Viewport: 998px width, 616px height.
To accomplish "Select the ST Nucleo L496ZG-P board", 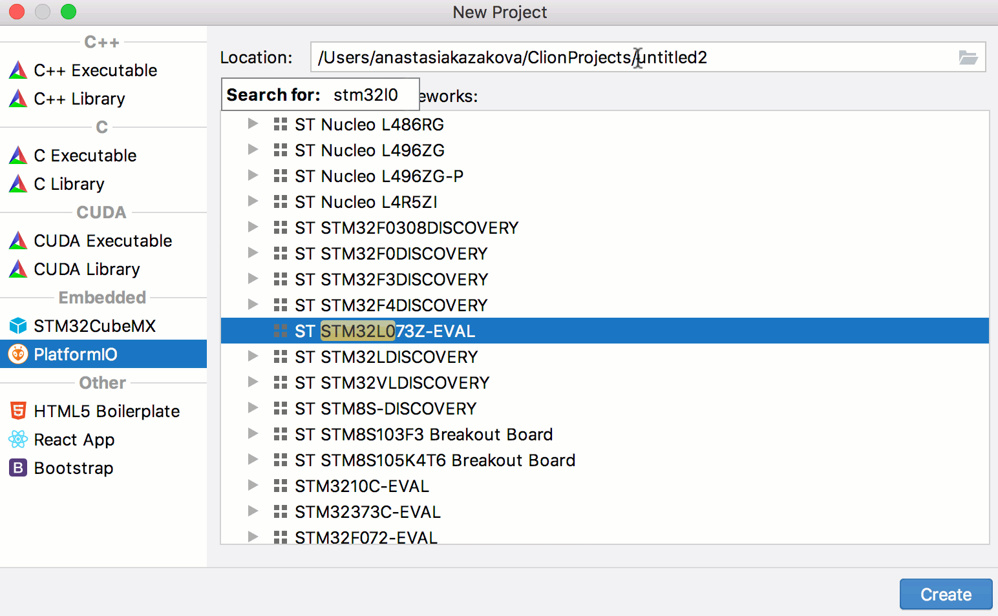I will click(x=605, y=176).
